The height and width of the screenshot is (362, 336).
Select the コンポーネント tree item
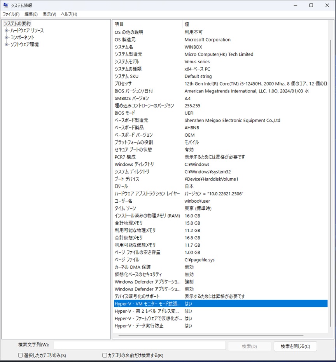(x=22, y=37)
